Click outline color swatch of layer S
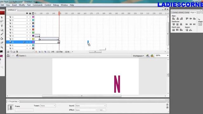Image resolution: width=203 pixels, height=114 pixels. coord(33,29)
